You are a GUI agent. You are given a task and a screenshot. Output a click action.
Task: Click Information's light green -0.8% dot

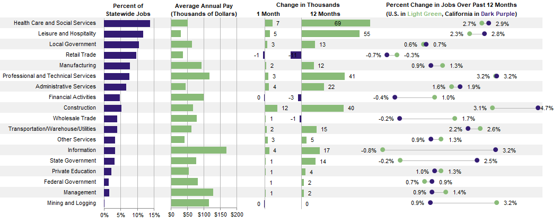382,150
